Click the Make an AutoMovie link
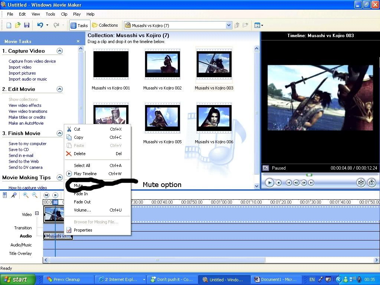Screen dimensions: 380x285 tap(26, 123)
